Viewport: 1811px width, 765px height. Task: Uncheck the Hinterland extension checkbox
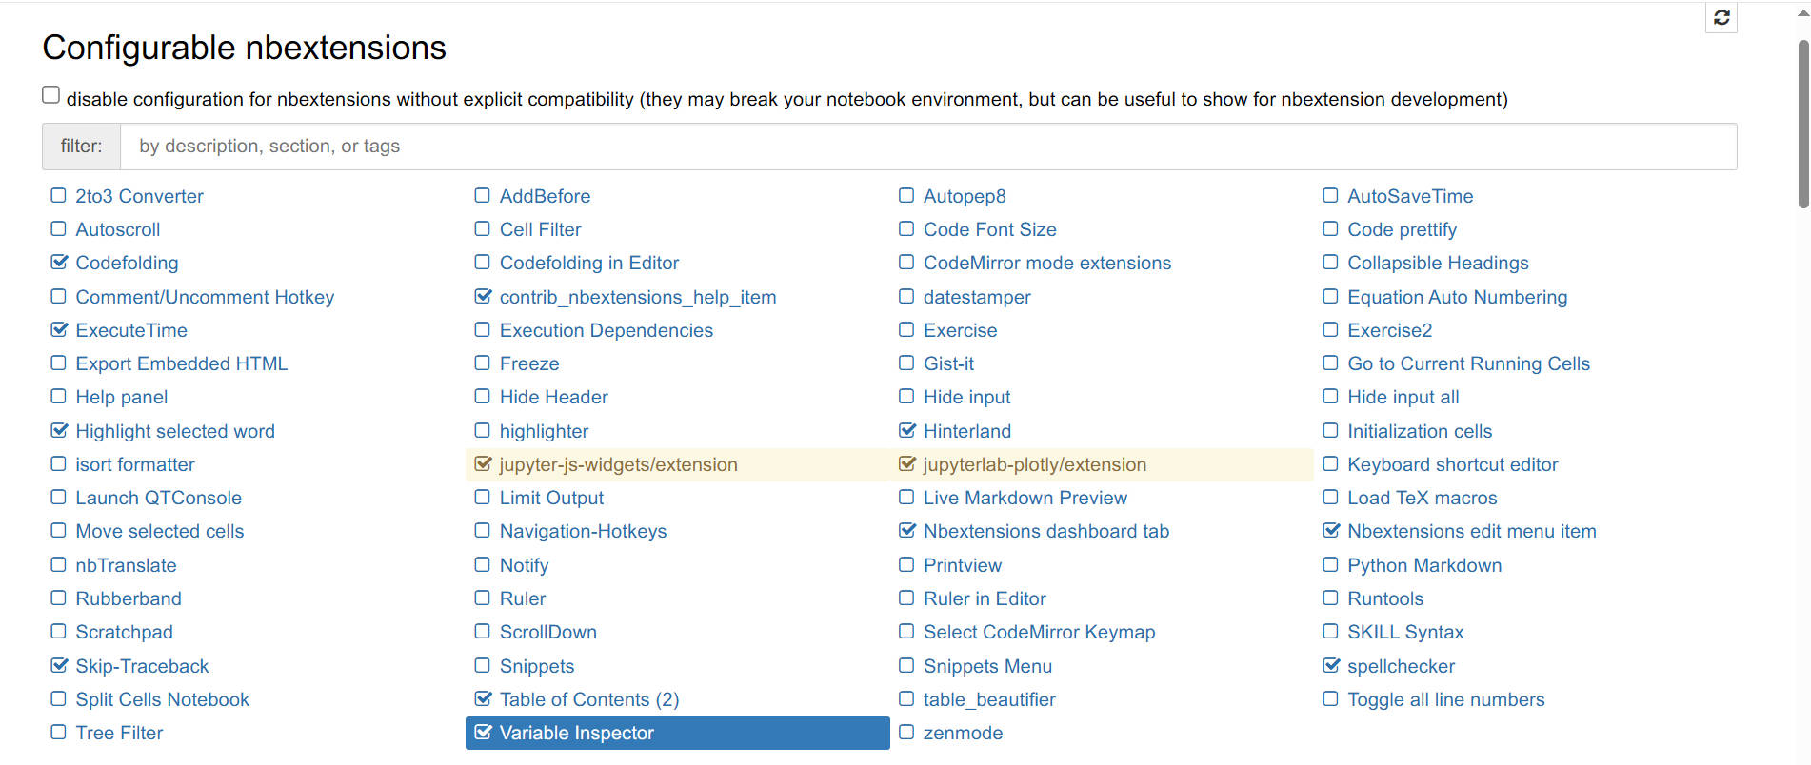coord(906,431)
